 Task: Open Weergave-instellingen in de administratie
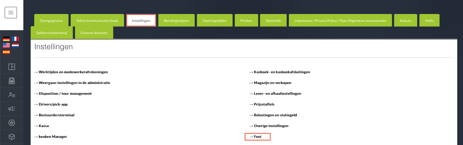click(x=72, y=83)
